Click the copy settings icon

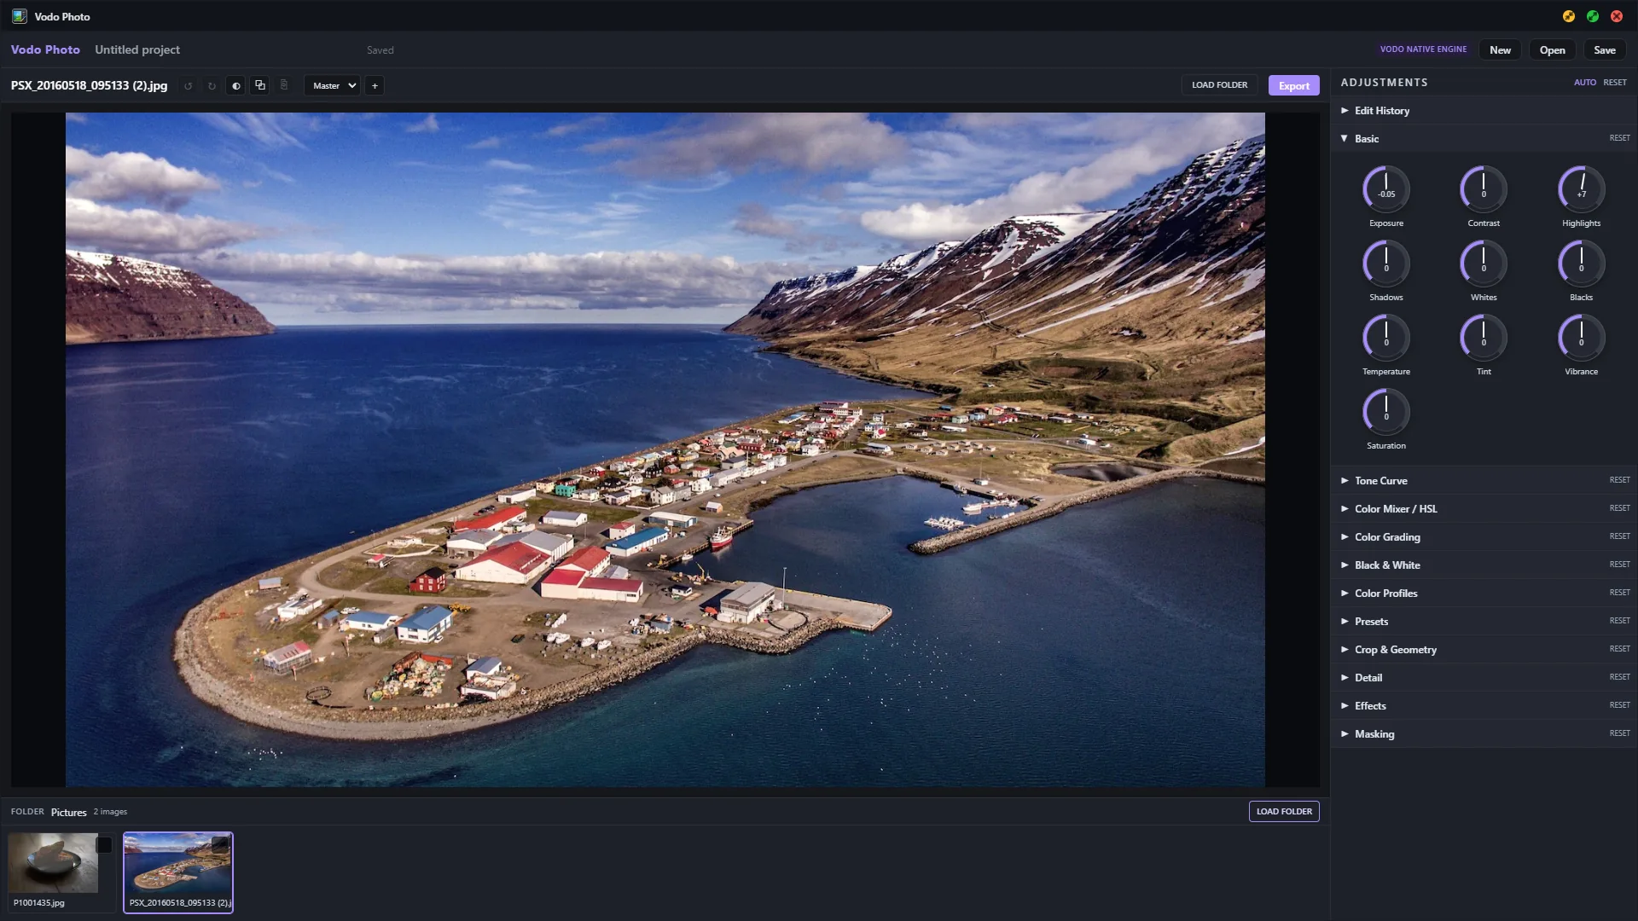[x=260, y=85]
